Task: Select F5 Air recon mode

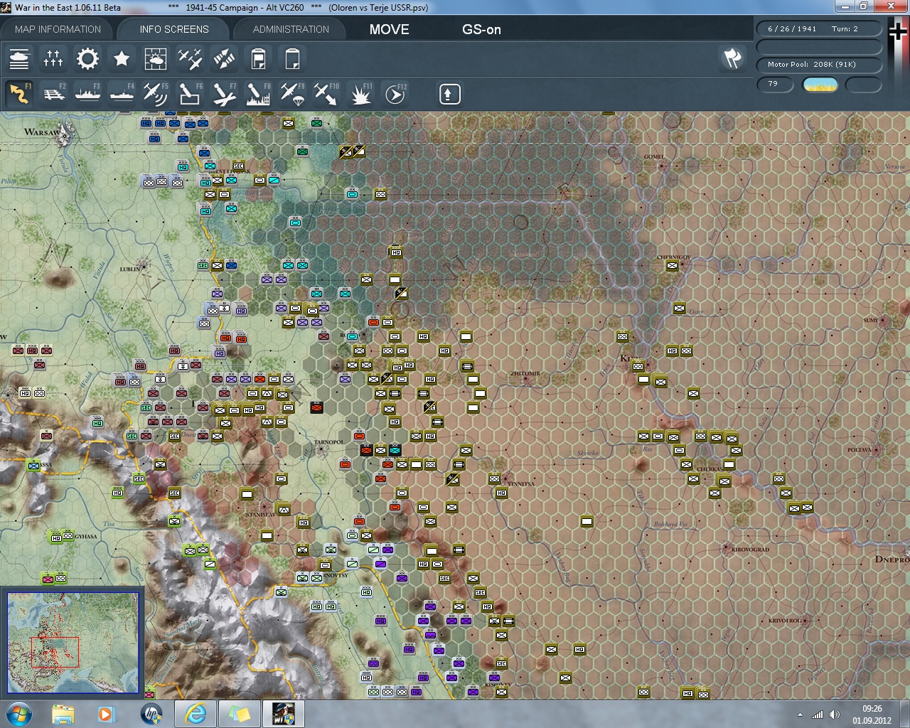Action: click(156, 94)
